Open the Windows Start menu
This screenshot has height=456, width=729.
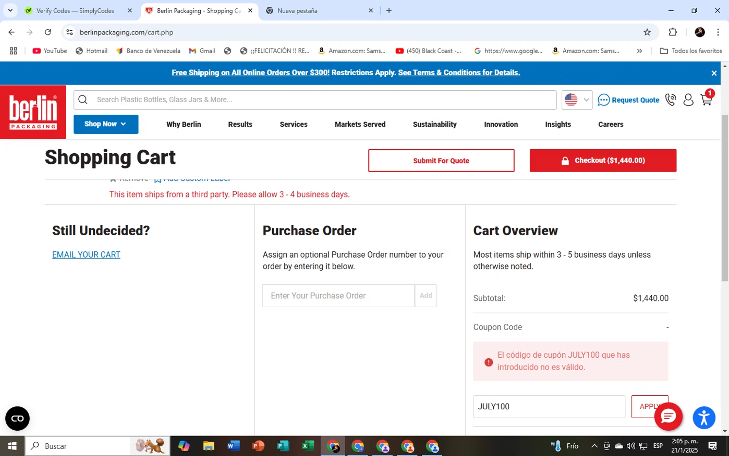[12, 446]
